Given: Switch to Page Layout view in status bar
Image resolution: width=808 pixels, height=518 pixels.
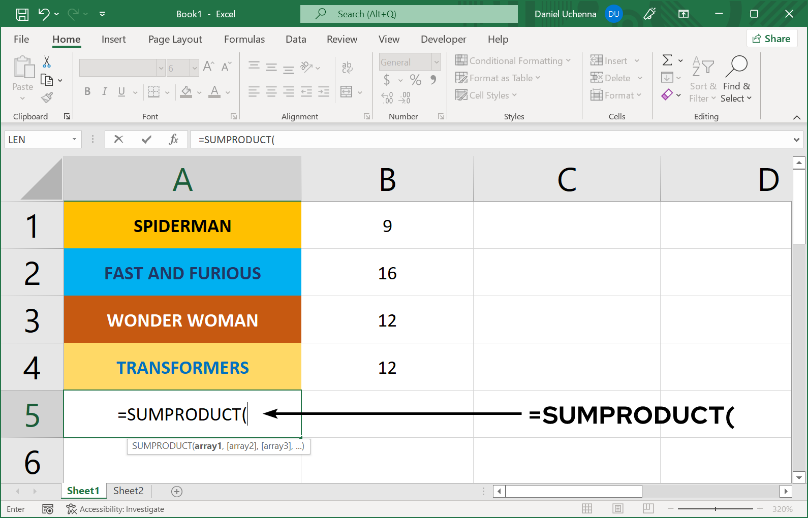Looking at the screenshot, I should [618, 509].
